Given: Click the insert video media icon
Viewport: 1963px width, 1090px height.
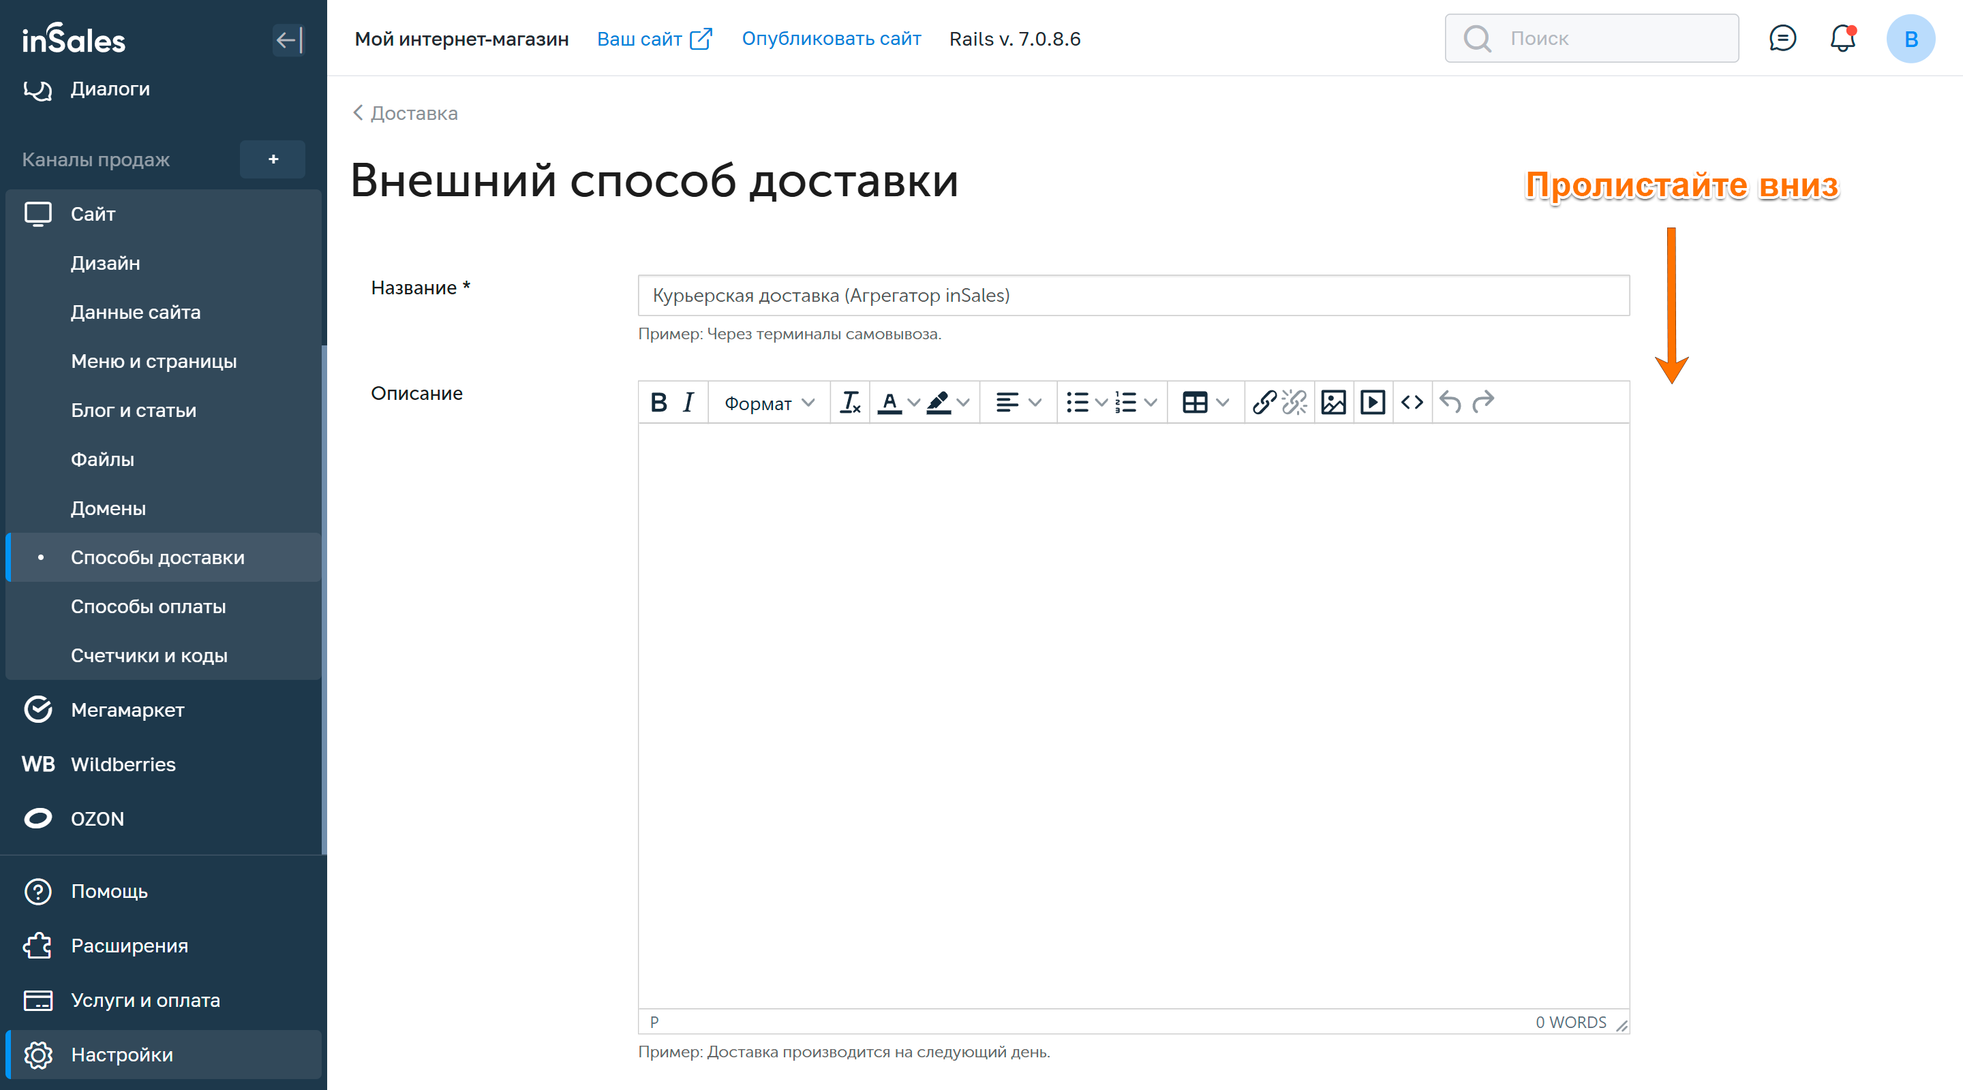Looking at the screenshot, I should point(1373,402).
